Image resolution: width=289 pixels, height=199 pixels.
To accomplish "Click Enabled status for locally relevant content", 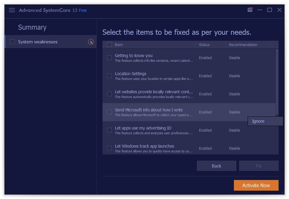I will click(x=205, y=94).
